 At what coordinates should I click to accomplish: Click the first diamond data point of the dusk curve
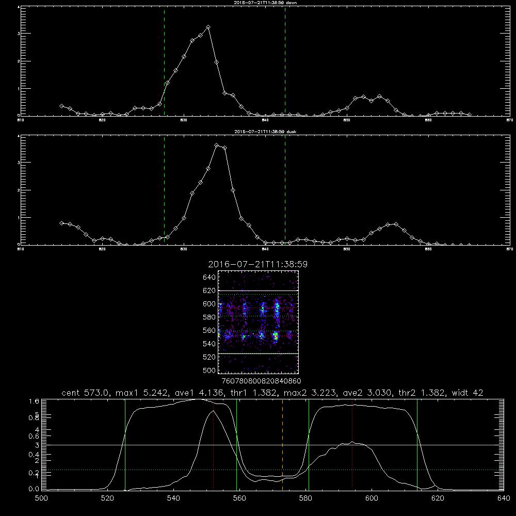pos(61,223)
